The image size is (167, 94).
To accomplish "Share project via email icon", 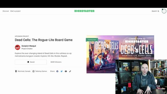I will click(66, 71).
